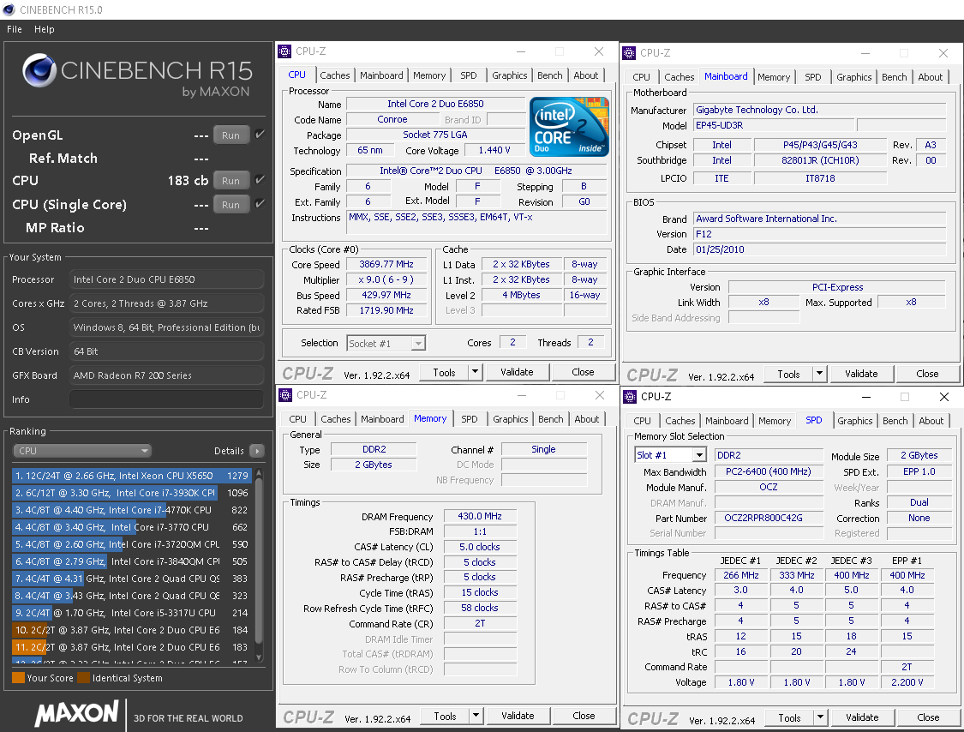Select ranking row Intel Core i7-4770K

click(130, 510)
